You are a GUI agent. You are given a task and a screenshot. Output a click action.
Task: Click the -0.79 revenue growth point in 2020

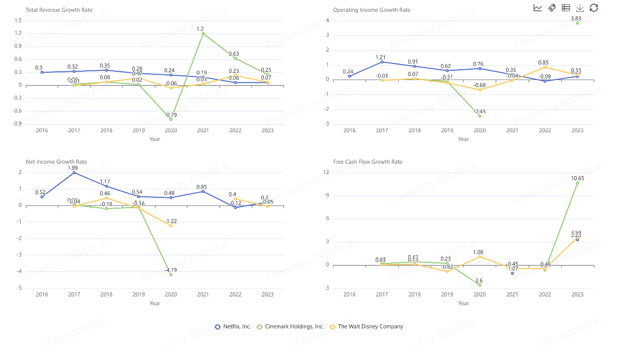pyautogui.click(x=171, y=119)
